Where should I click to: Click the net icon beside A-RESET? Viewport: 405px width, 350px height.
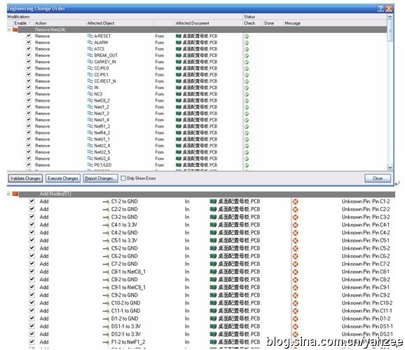point(90,36)
